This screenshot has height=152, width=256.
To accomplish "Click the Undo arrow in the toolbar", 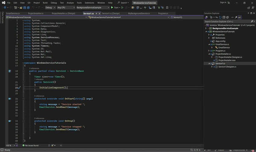I will pyautogui.click(x=33, y=8).
